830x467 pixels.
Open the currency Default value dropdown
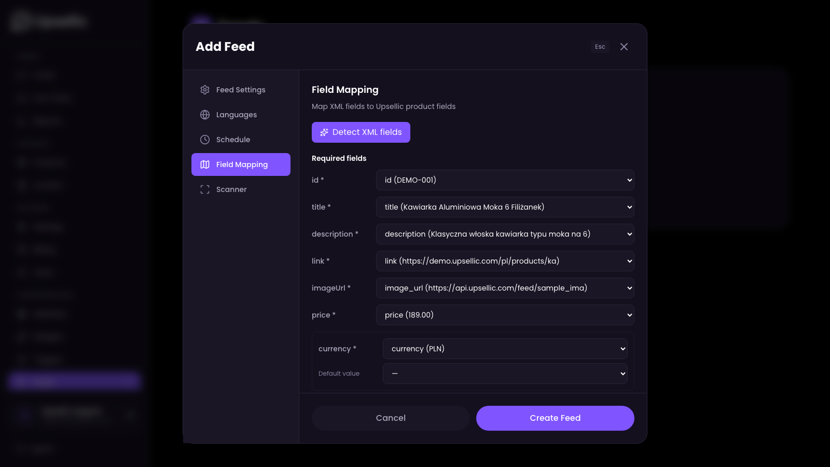point(505,374)
